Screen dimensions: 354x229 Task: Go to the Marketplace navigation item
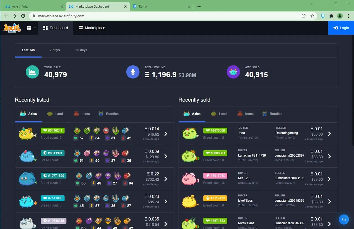[92, 28]
